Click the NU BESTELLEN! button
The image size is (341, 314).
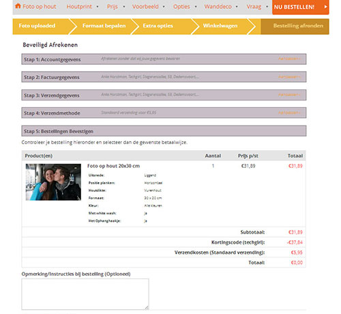tap(300, 7)
